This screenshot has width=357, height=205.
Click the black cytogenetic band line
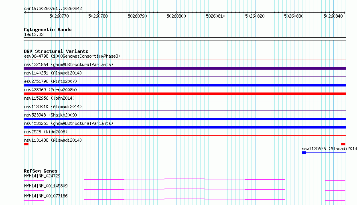[185, 39]
